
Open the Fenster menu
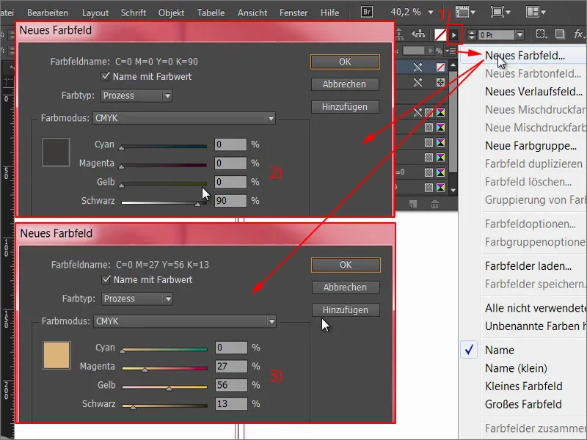point(293,12)
